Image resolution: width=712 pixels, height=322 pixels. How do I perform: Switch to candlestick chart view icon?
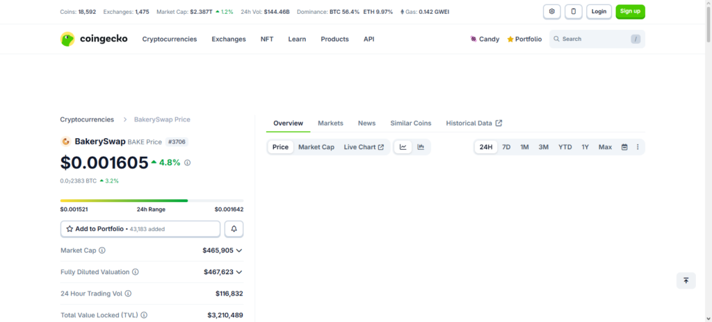click(421, 147)
